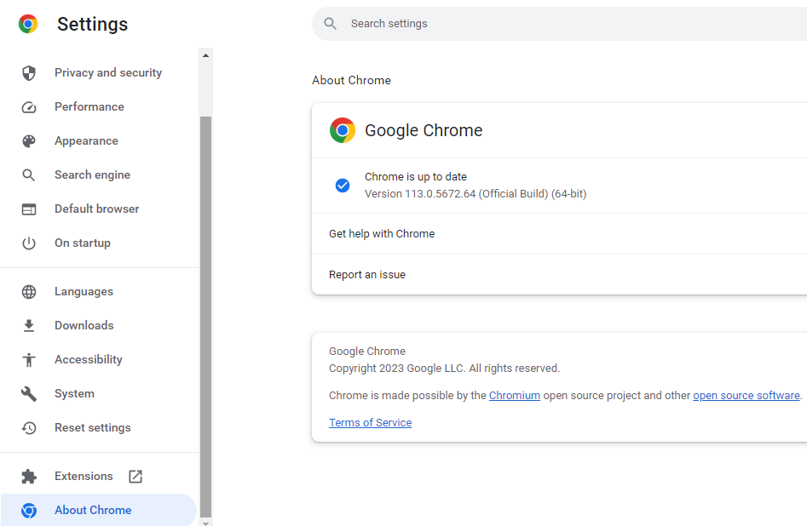Click the Settings page title
807x526 pixels.
[93, 24]
